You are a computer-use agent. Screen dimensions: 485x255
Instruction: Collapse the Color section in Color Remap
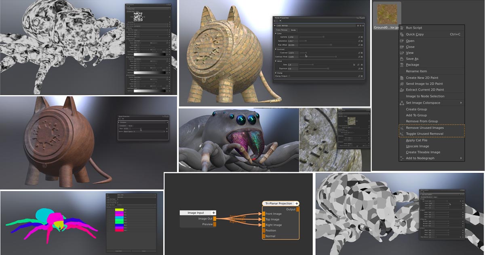click(x=276, y=34)
